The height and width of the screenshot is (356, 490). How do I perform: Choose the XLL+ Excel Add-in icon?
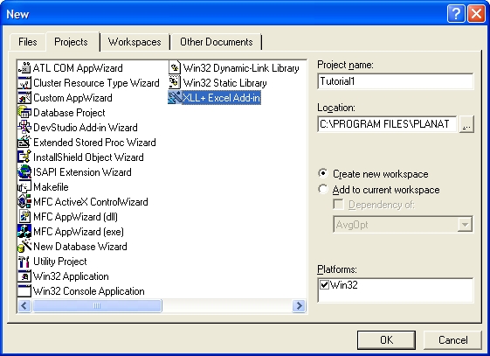[x=175, y=98]
